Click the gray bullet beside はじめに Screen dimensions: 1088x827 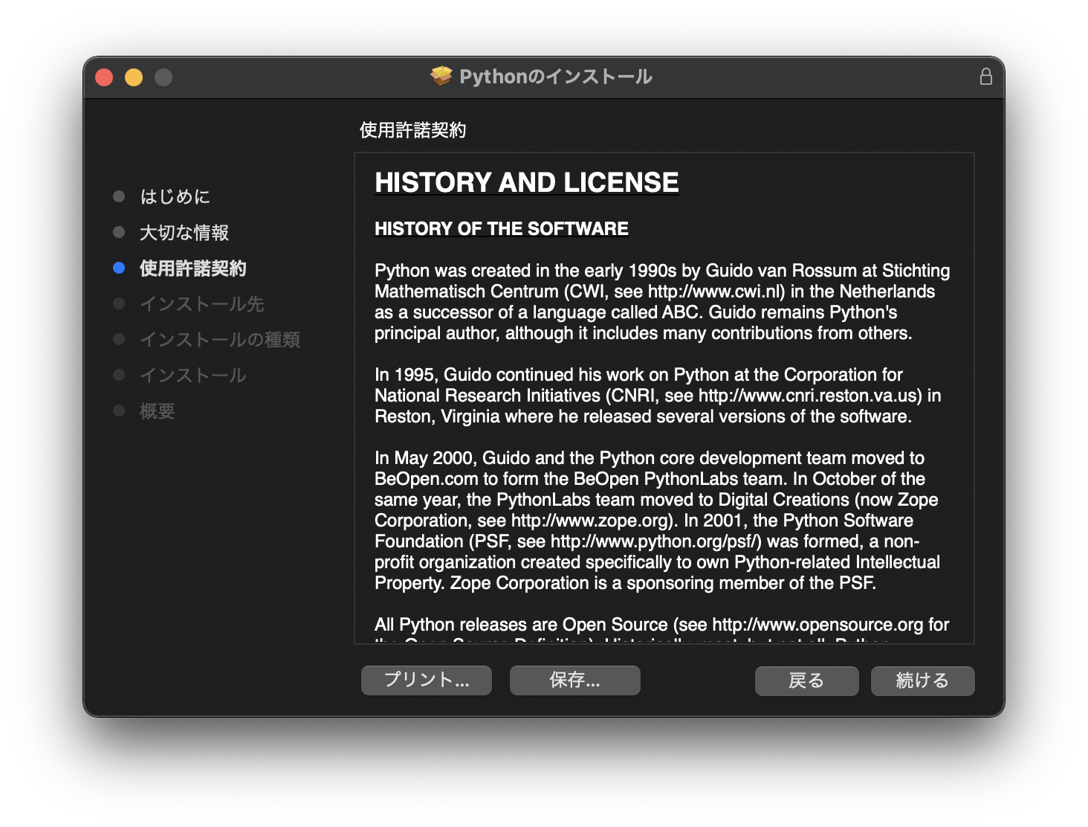(x=119, y=196)
